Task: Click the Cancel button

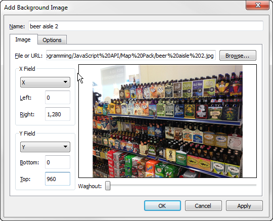Action: pos(203,206)
